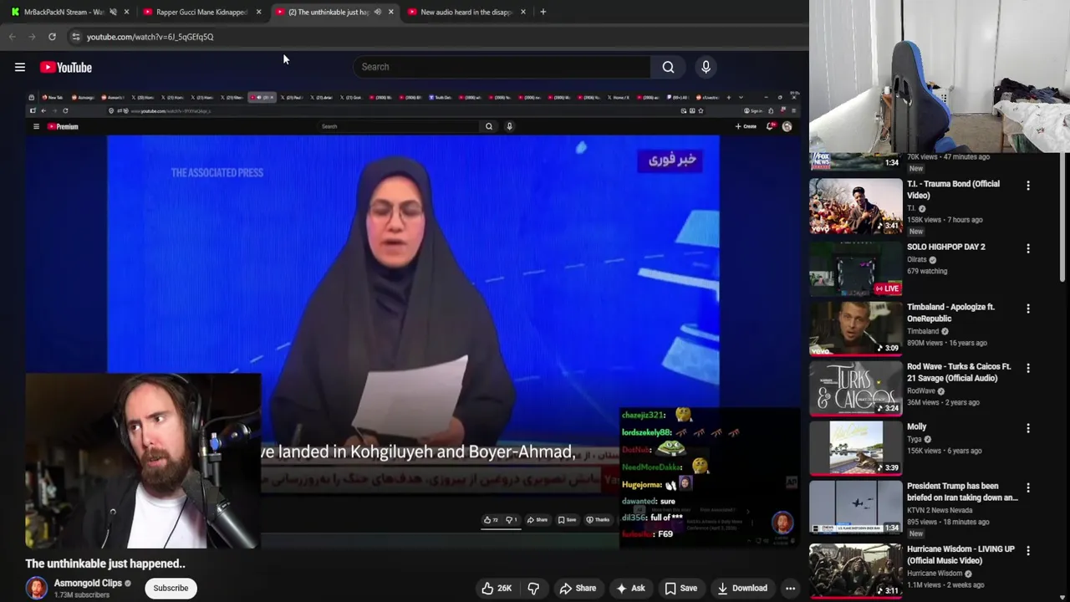Click the search magnifier button
This screenshot has height=602, width=1070.
pyautogui.click(x=668, y=67)
